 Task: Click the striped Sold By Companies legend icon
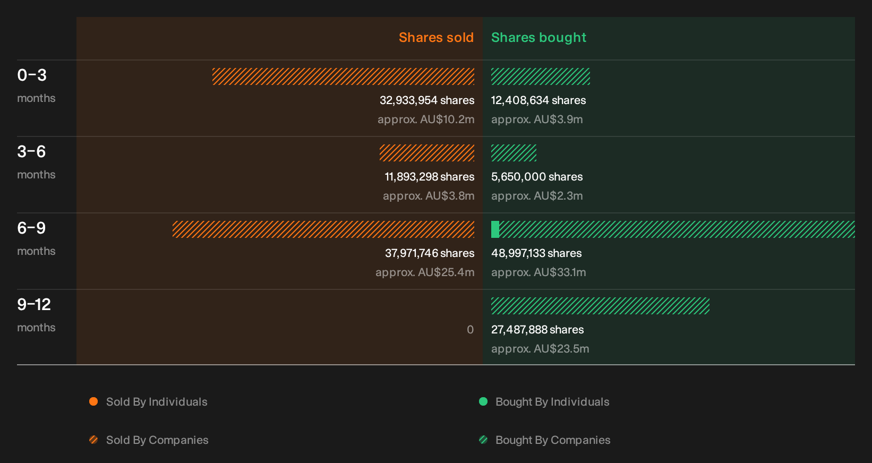(x=93, y=440)
